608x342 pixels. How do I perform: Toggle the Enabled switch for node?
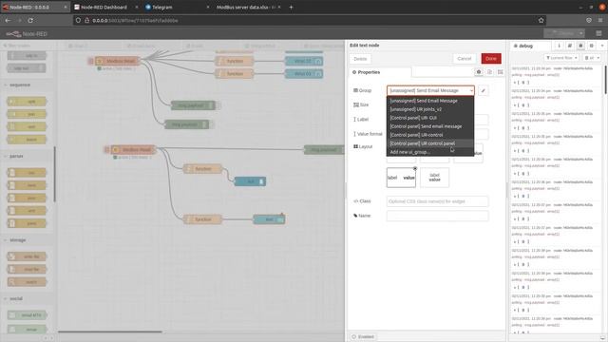tap(363, 336)
